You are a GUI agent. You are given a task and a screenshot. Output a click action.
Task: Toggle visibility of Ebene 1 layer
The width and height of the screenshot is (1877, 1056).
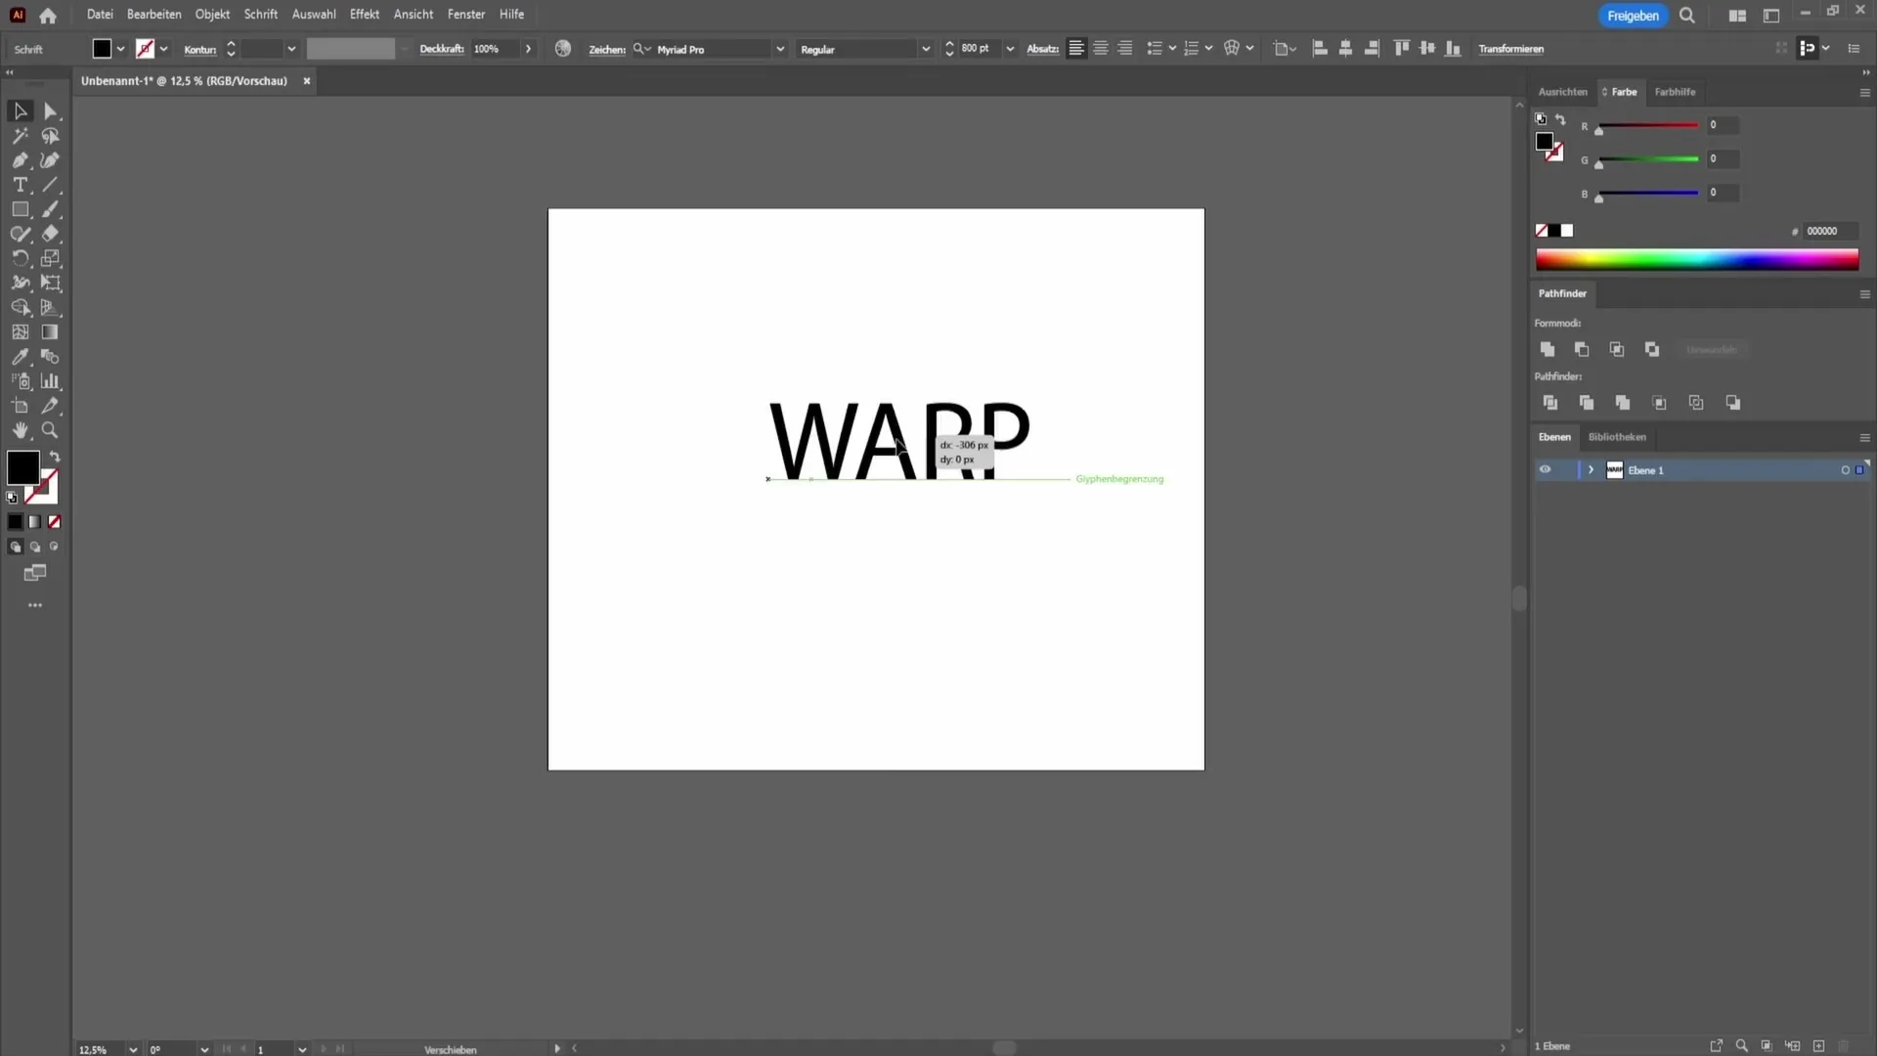1545,469
